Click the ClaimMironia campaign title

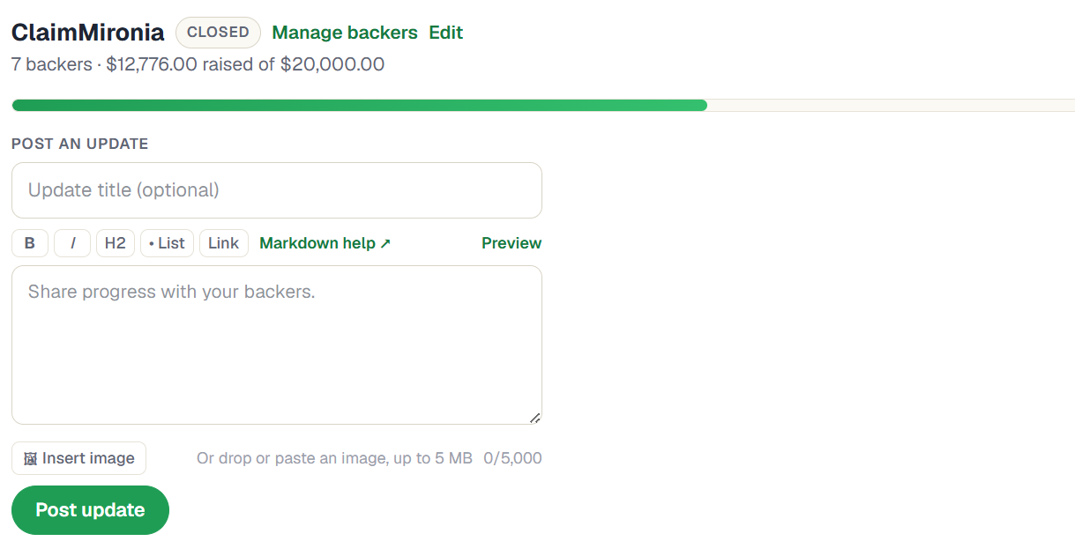[x=87, y=33]
